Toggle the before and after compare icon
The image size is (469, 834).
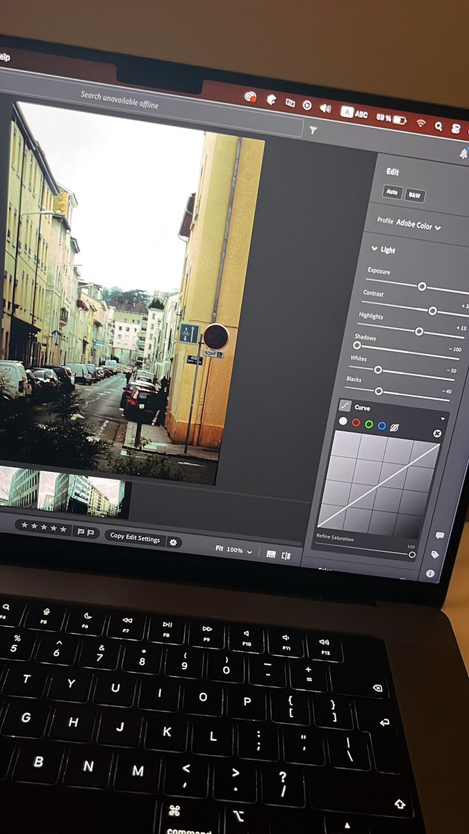286,556
